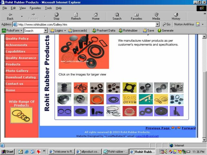Click the volume icon in system tray

point(166,152)
